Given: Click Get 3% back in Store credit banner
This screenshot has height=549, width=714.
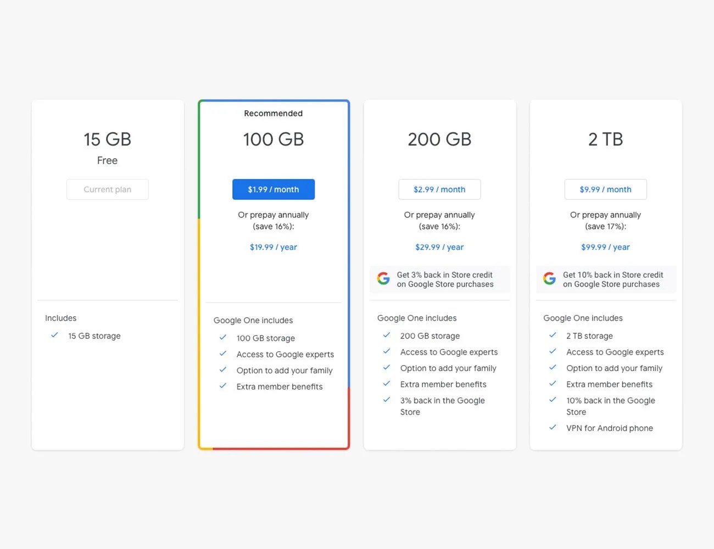Looking at the screenshot, I should 439,279.
